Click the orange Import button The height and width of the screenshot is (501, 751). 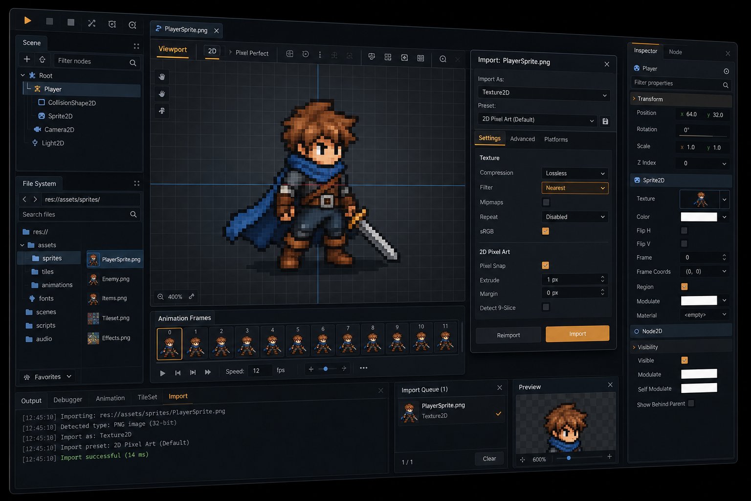click(577, 334)
